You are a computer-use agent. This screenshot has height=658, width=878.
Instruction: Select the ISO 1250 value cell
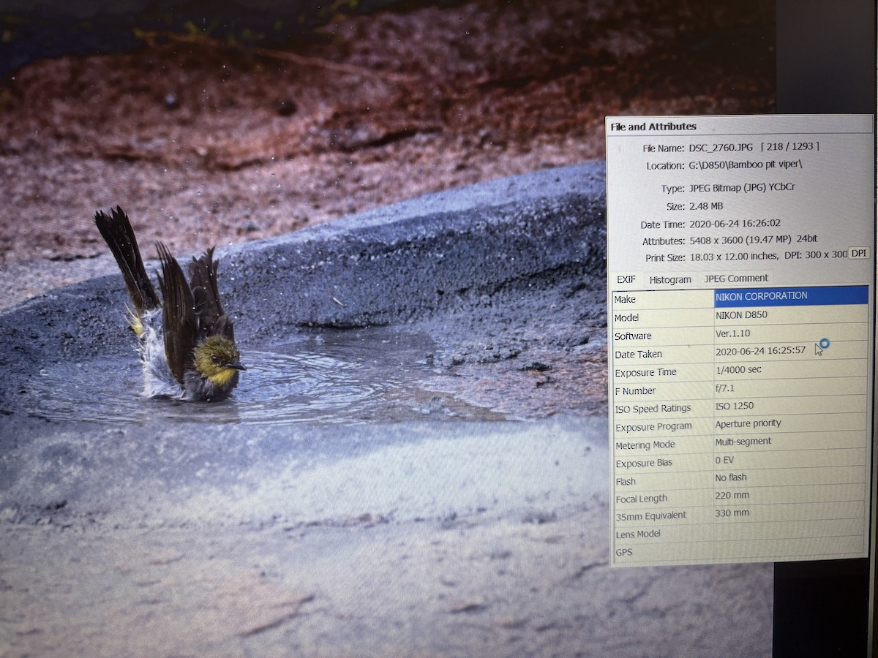pyautogui.click(x=790, y=406)
